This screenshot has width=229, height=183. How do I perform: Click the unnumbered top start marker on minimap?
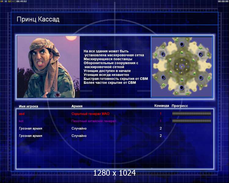tap(182, 44)
